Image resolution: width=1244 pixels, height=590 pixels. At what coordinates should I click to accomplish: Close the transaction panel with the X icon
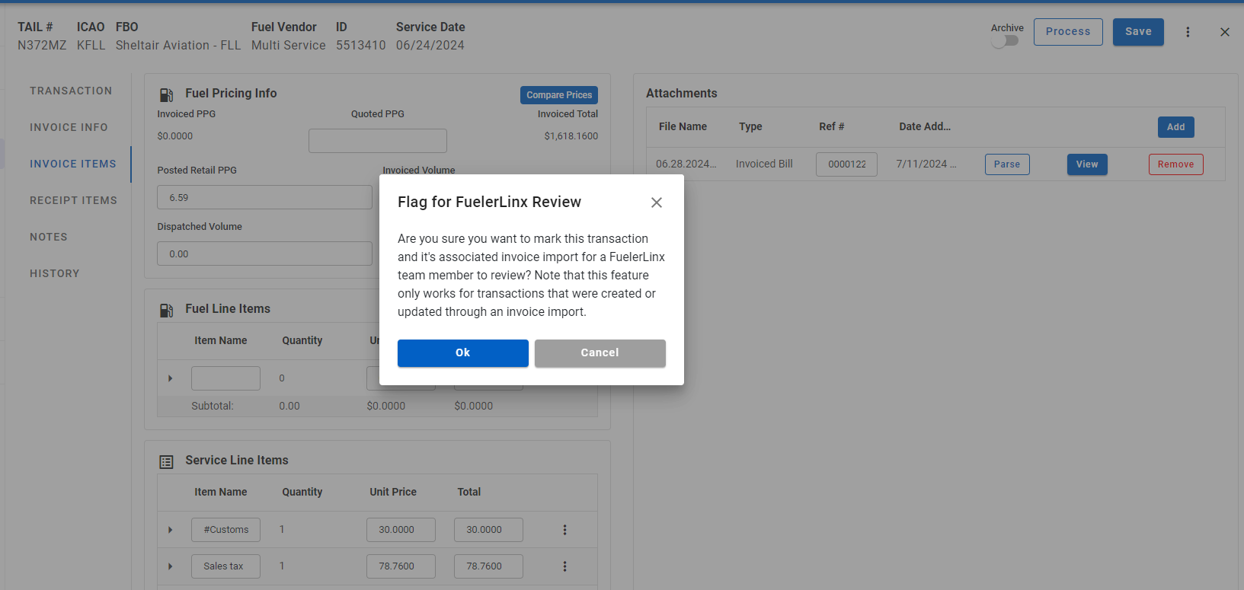click(1225, 32)
